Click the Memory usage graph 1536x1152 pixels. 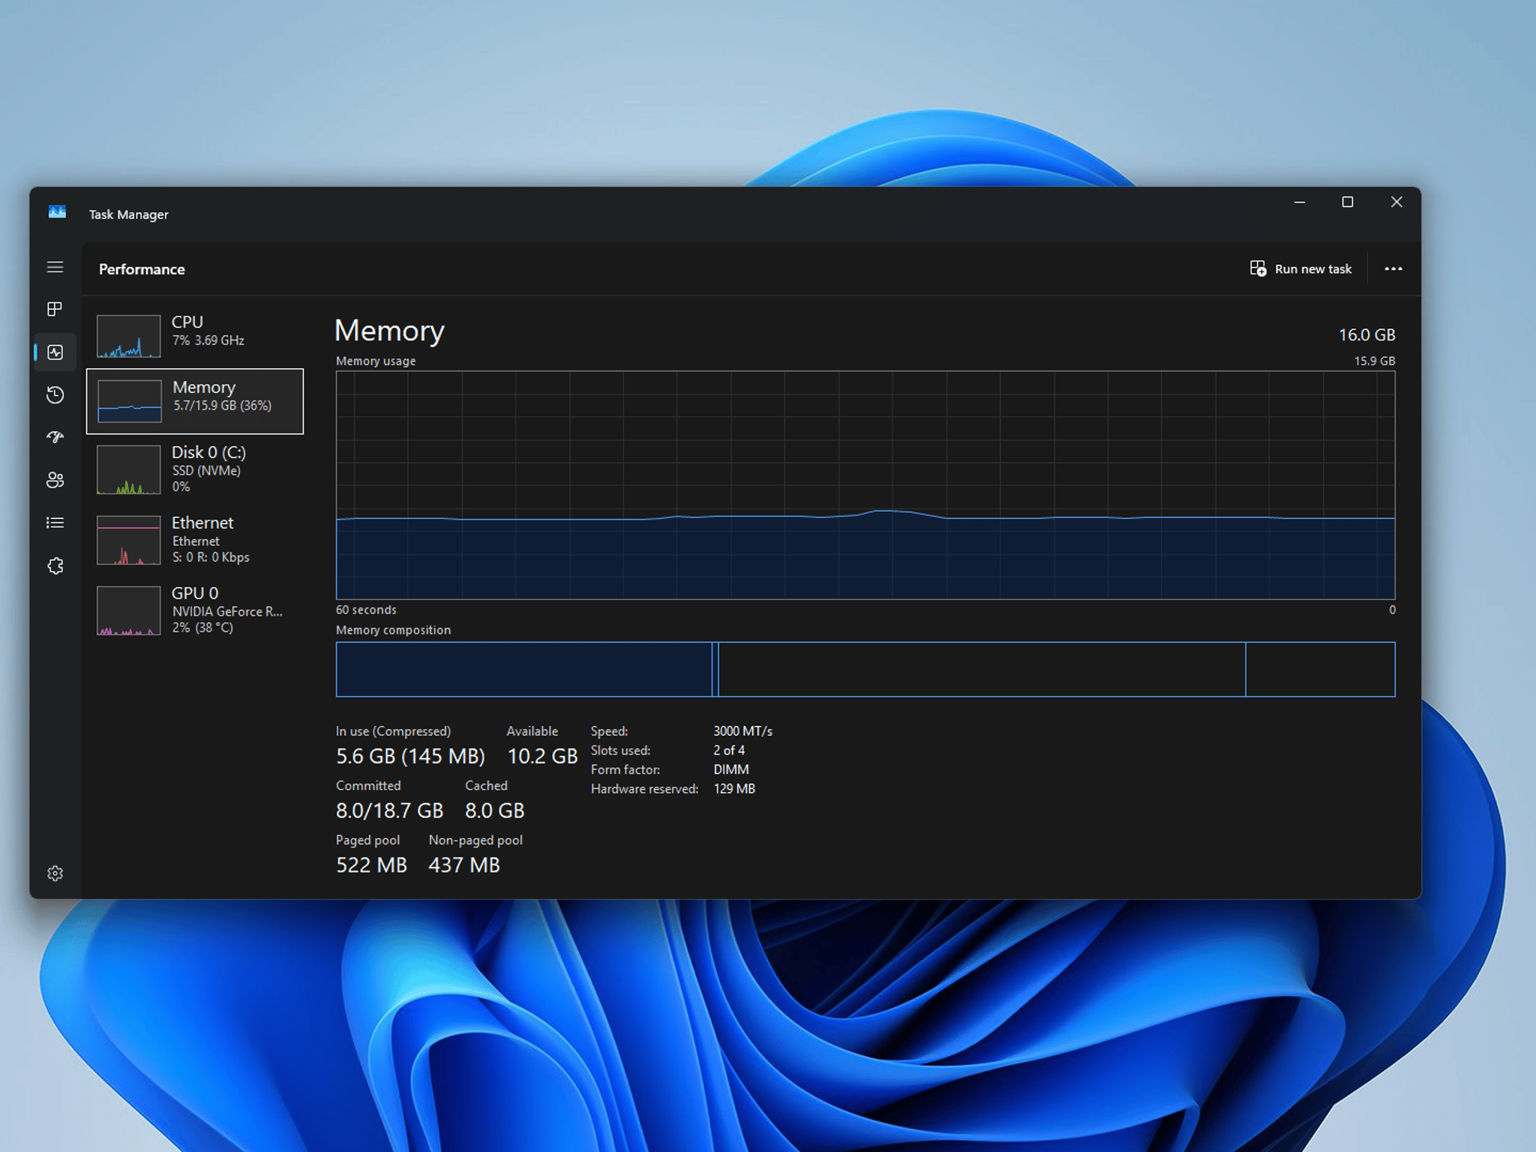865,484
